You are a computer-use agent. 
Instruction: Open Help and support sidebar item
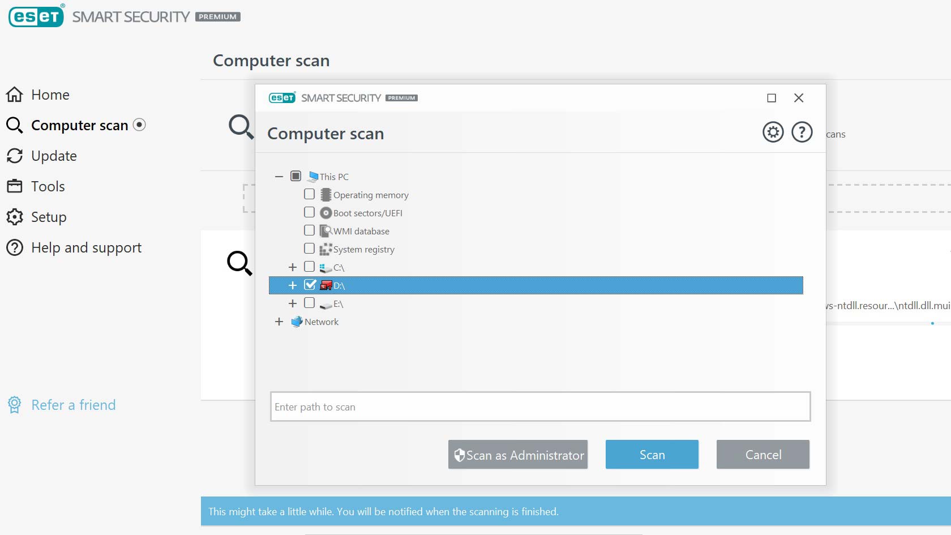[86, 247]
